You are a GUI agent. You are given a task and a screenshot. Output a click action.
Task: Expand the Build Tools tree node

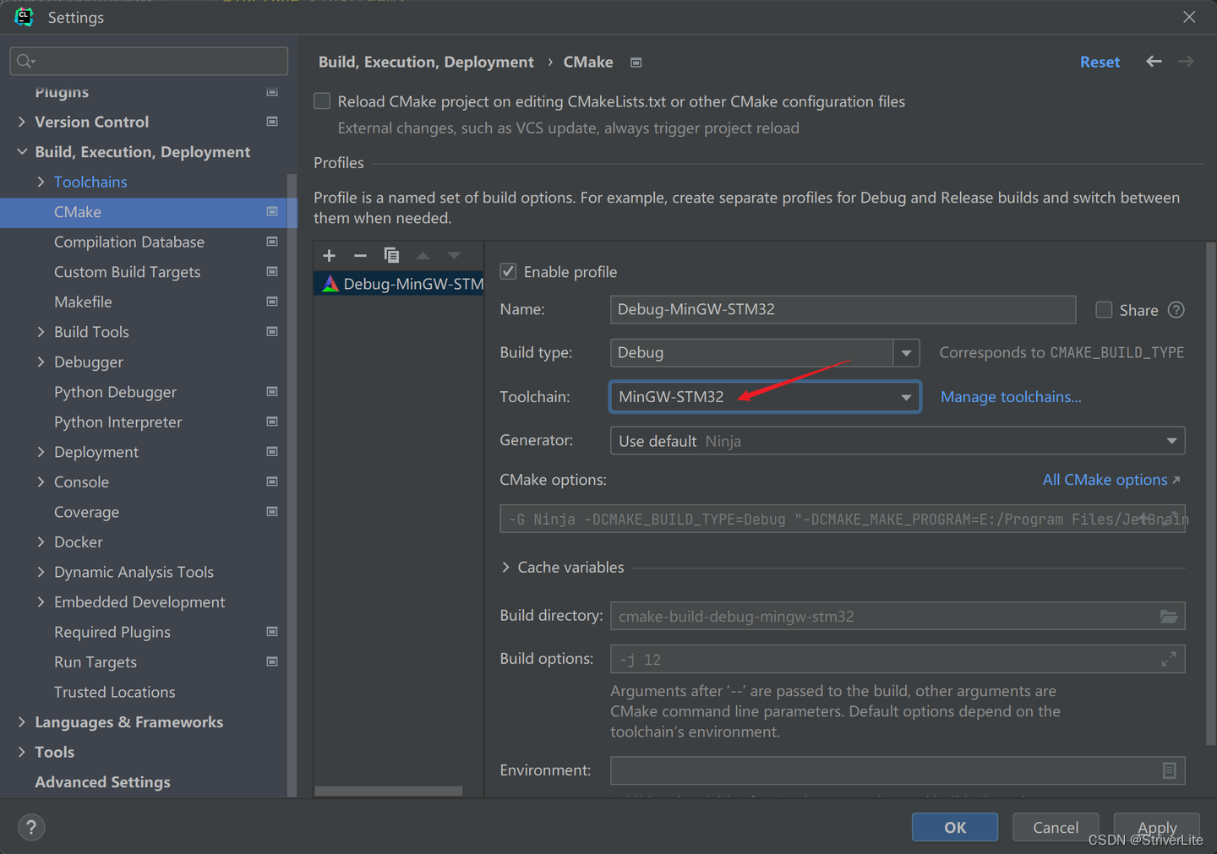[41, 332]
